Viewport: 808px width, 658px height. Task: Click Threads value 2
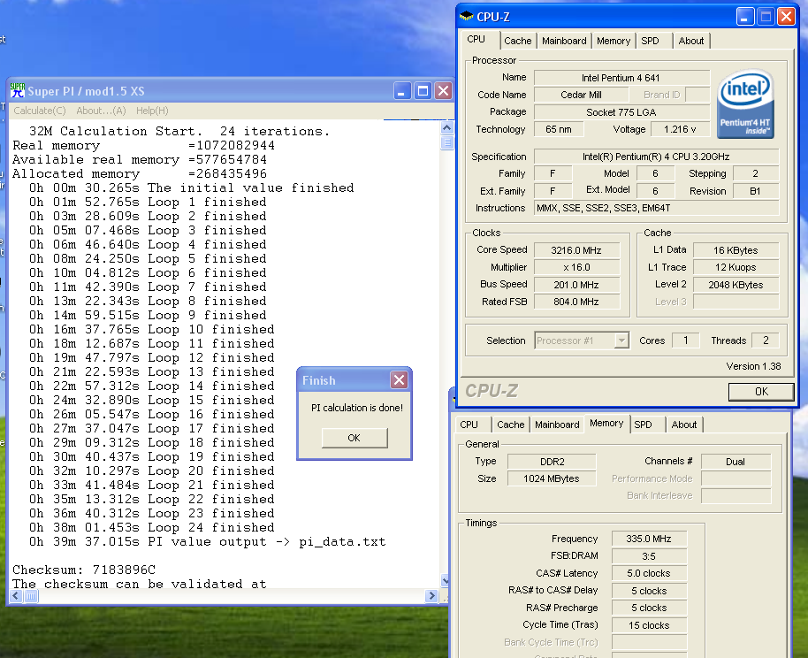(766, 340)
